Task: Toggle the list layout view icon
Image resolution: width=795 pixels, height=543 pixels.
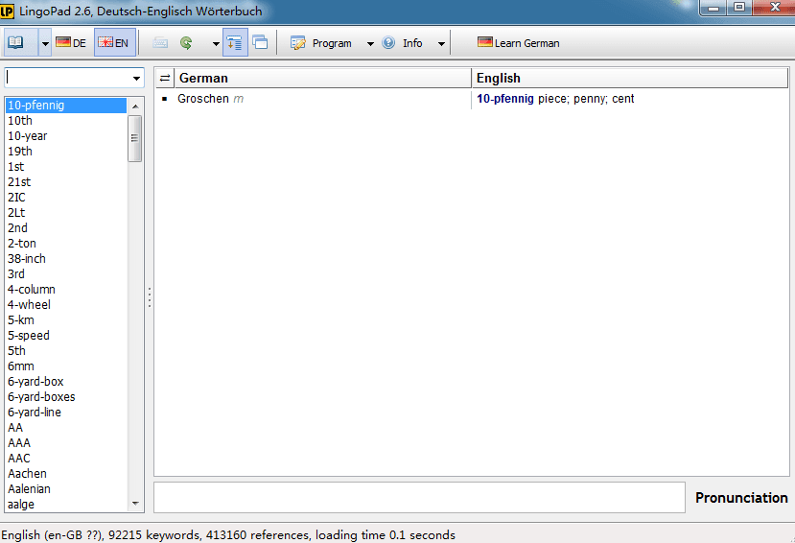Action: coord(235,42)
